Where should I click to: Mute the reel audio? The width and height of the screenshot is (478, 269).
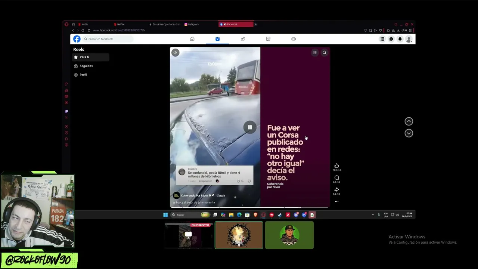click(175, 53)
